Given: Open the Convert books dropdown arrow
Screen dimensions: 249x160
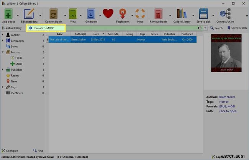Looking at the screenshot, I should pyautogui.click(x=65, y=16).
